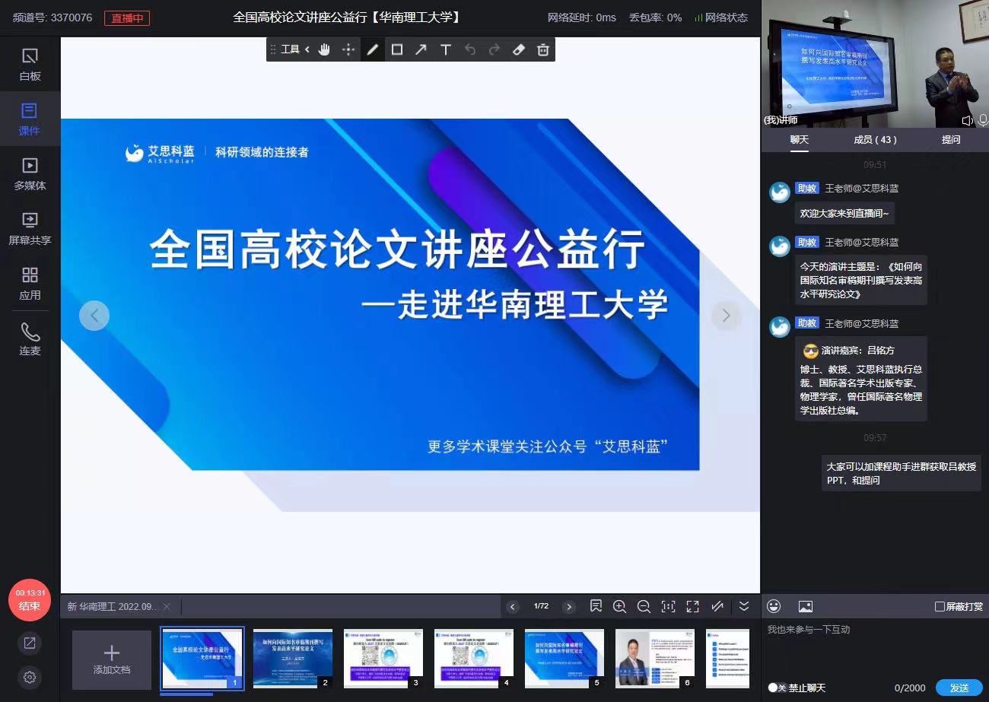Select the text annotation tool

click(x=446, y=49)
